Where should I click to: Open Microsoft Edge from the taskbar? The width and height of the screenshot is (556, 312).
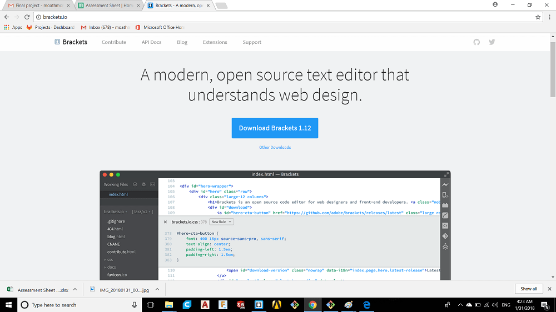366,305
